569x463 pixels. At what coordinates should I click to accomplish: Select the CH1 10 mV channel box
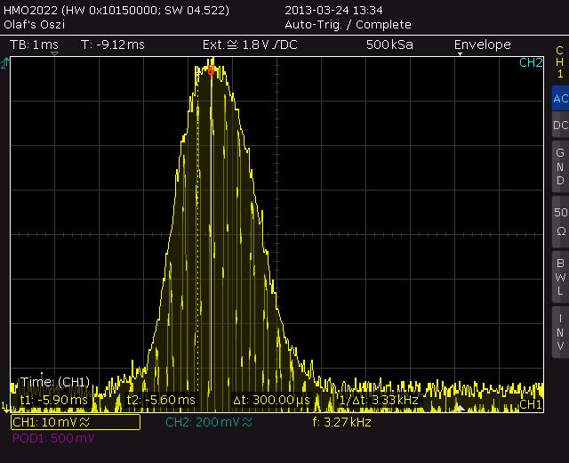76,422
